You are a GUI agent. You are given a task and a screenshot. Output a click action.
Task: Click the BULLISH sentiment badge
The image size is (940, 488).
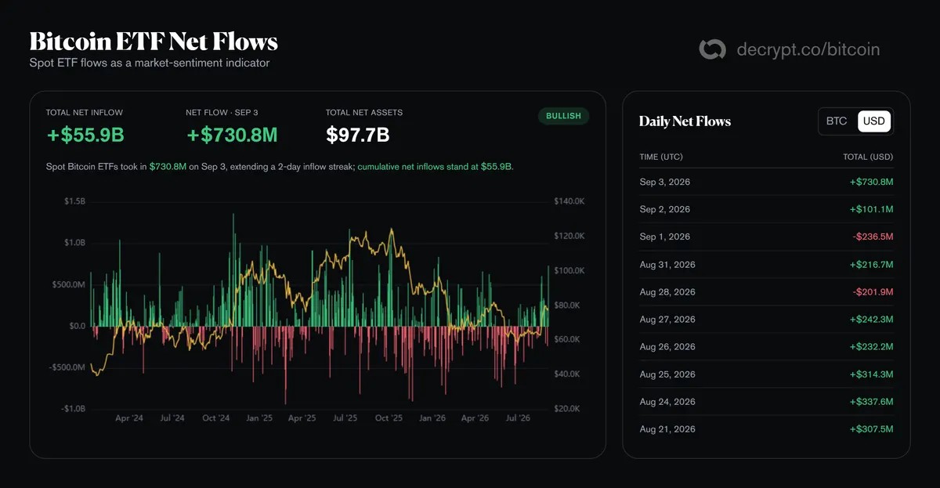(563, 116)
